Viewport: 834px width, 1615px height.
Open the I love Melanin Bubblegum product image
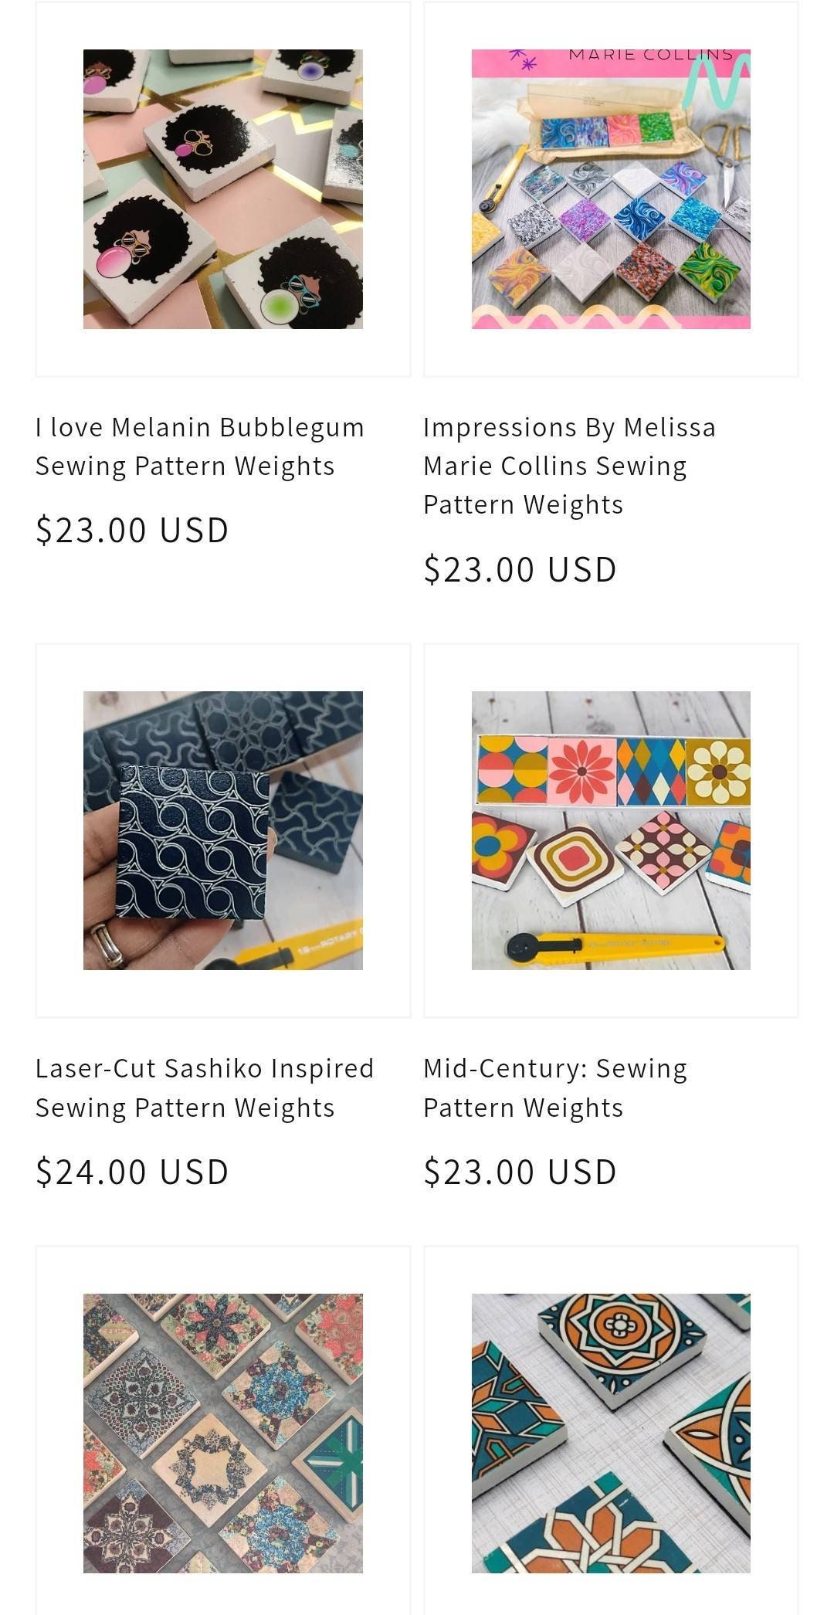(223, 189)
